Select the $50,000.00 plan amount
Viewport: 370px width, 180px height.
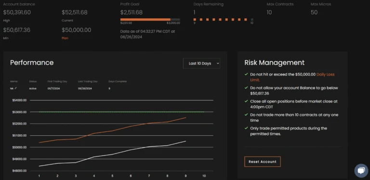[76, 30]
